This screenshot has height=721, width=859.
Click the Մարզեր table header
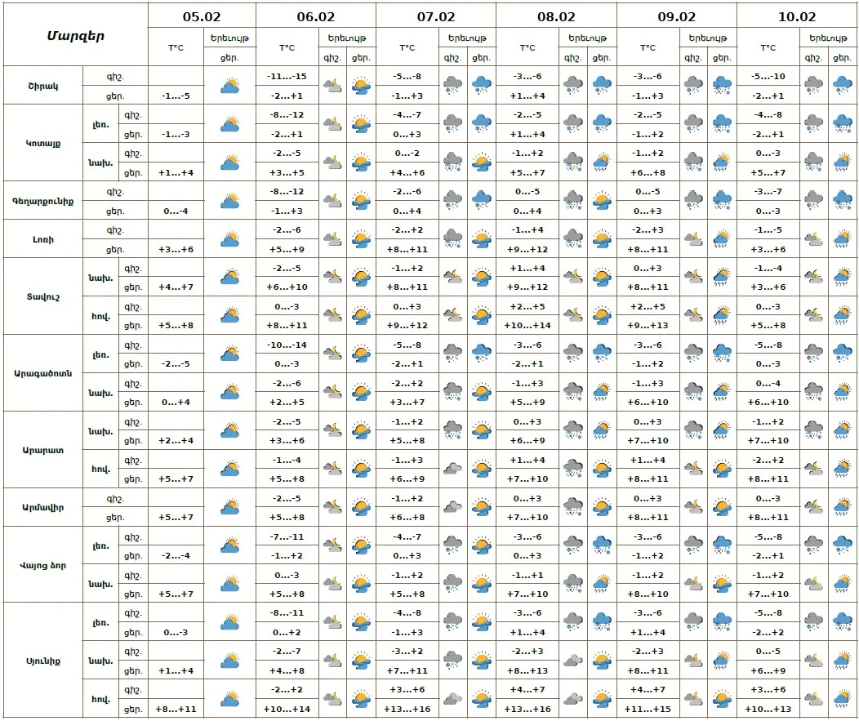(75, 36)
